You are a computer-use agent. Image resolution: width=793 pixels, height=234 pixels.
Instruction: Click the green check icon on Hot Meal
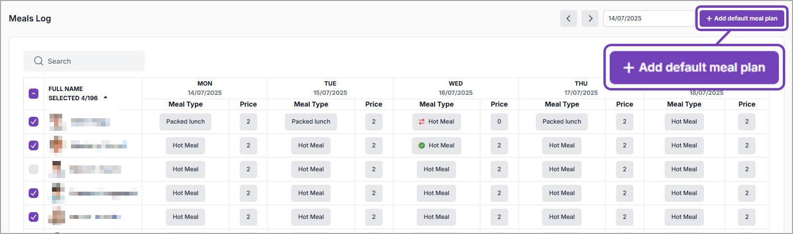coord(422,145)
